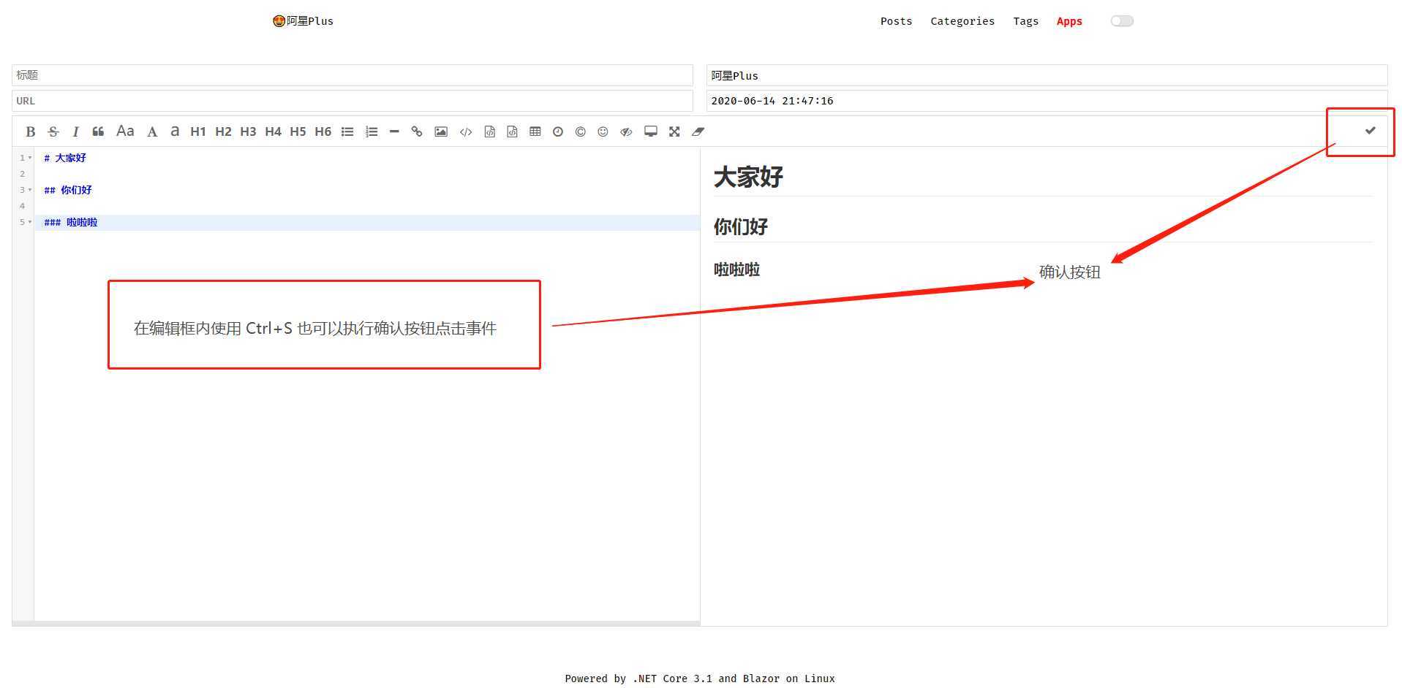Open the Apps page
1402x688 pixels.
1069,21
